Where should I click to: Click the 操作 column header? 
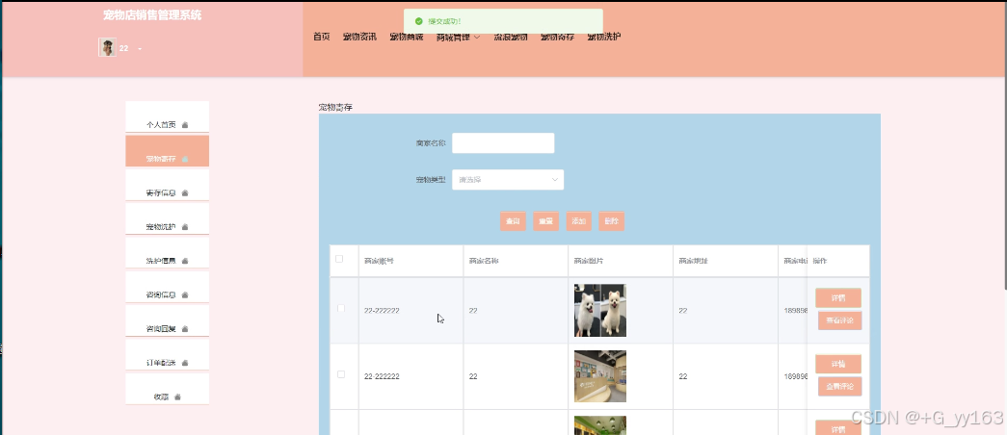point(819,261)
